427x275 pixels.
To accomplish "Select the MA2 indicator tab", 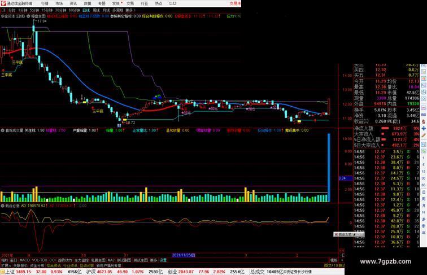I will pos(111,260).
